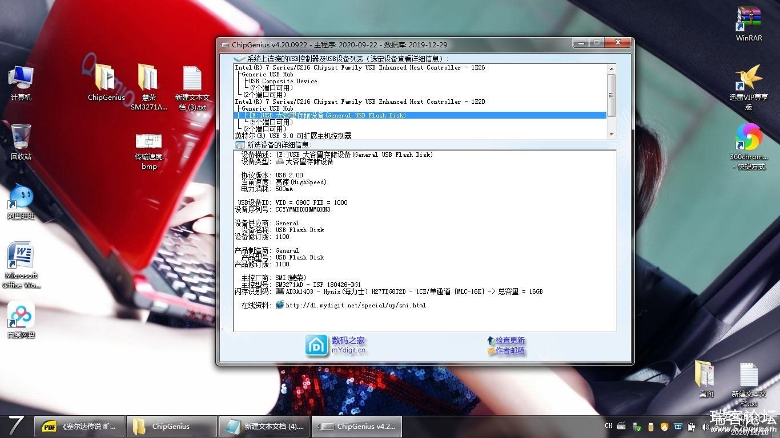780x438 pixels.
Task: Click the 高速(HighSpeed) speed value
Action: [301, 182]
